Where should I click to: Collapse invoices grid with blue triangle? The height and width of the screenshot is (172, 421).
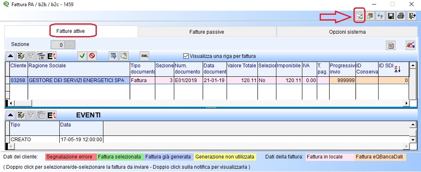(x=11, y=56)
